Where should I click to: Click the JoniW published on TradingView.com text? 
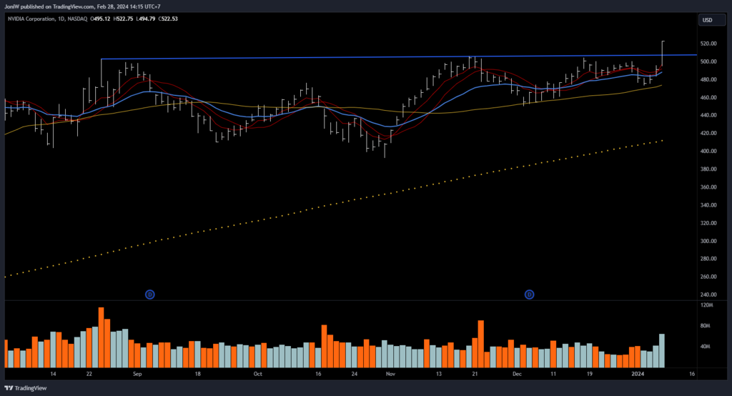[82, 6]
